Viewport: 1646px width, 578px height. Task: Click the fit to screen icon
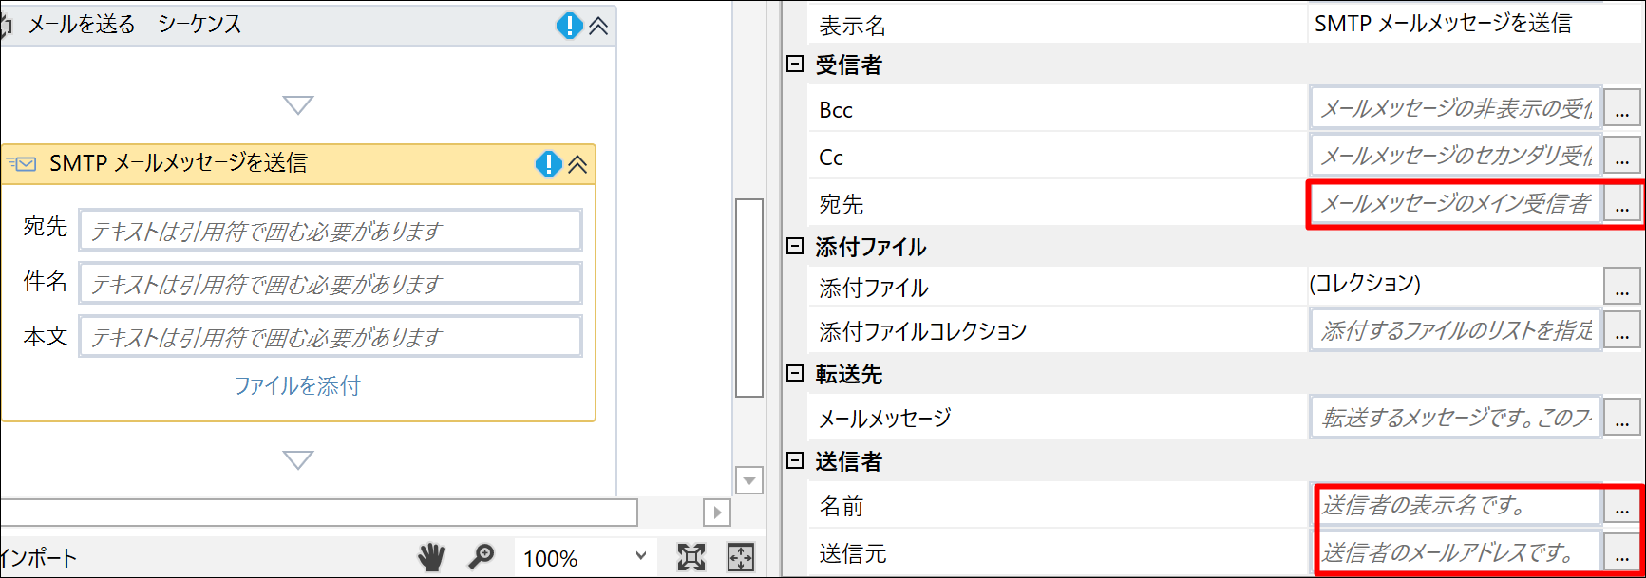(691, 557)
